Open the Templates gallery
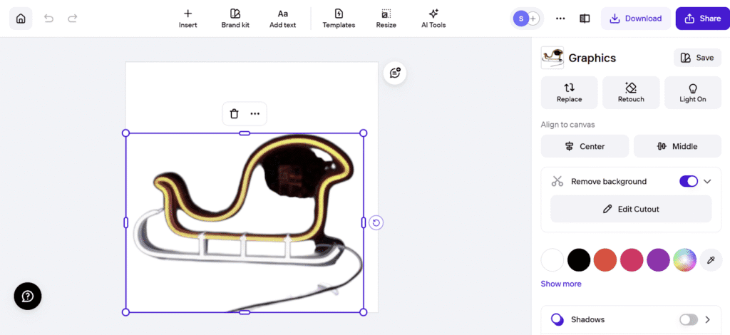Viewport: 730px width, 335px height. (x=339, y=19)
